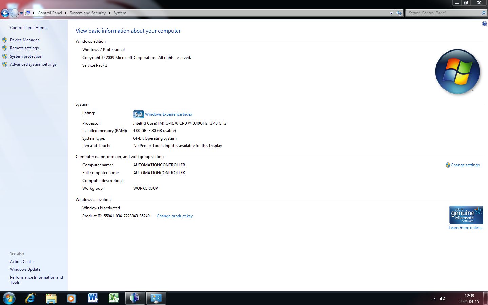Screen dimensions: 488x305
Task: Click the volume speaker tray icon
Action: click(442, 299)
